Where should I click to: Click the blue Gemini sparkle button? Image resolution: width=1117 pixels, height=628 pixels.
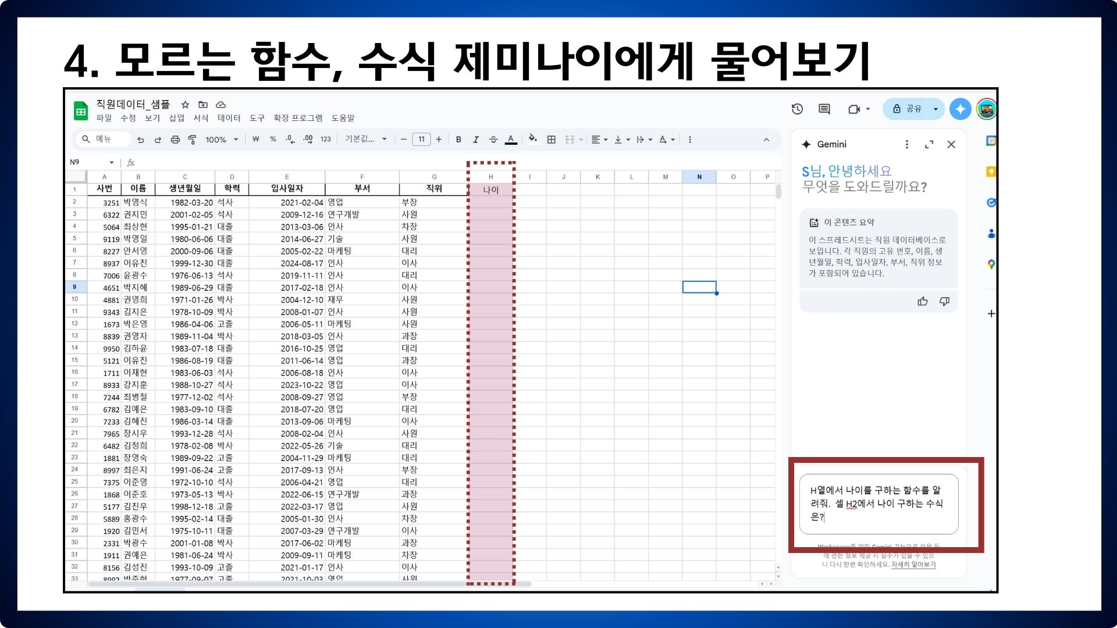[960, 109]
